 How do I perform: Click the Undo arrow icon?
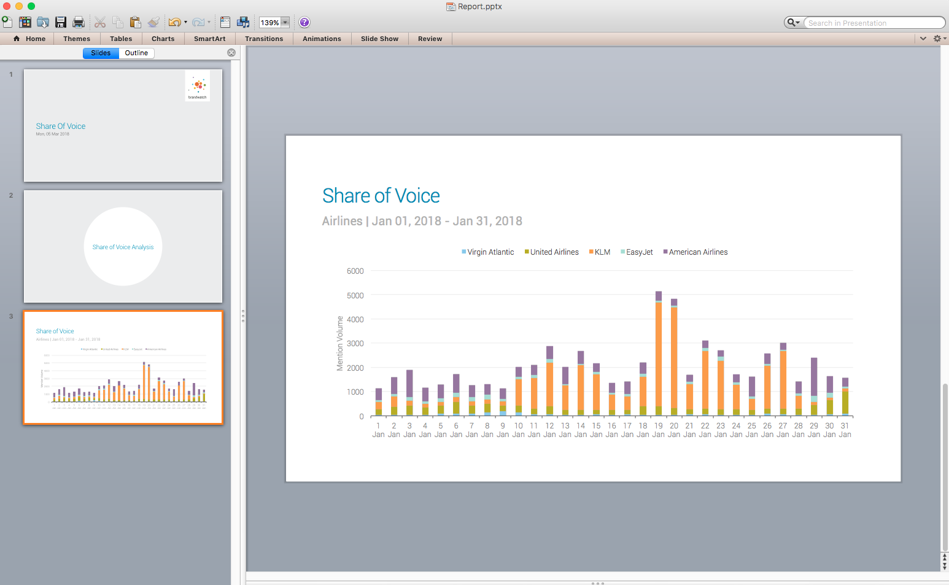174,22
